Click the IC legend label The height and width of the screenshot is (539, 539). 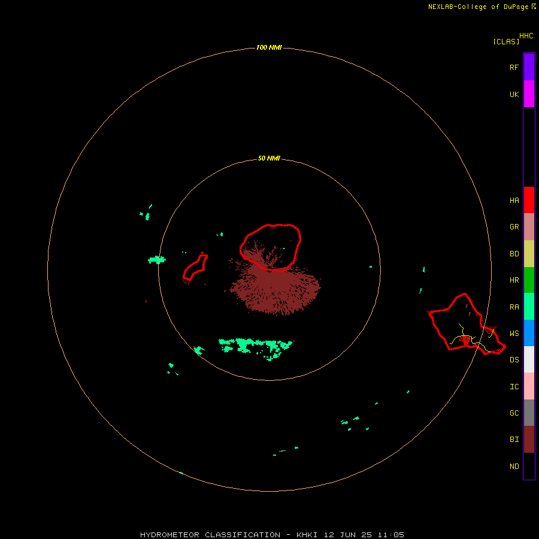click(x=514, y=387)
